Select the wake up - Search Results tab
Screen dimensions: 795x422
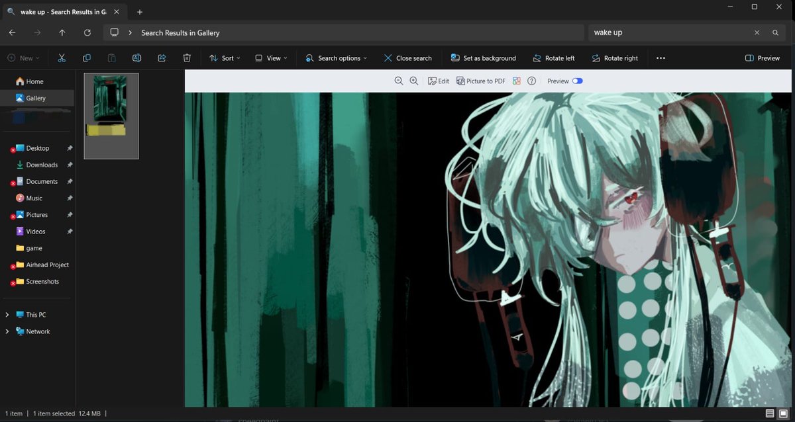point(64,12)
